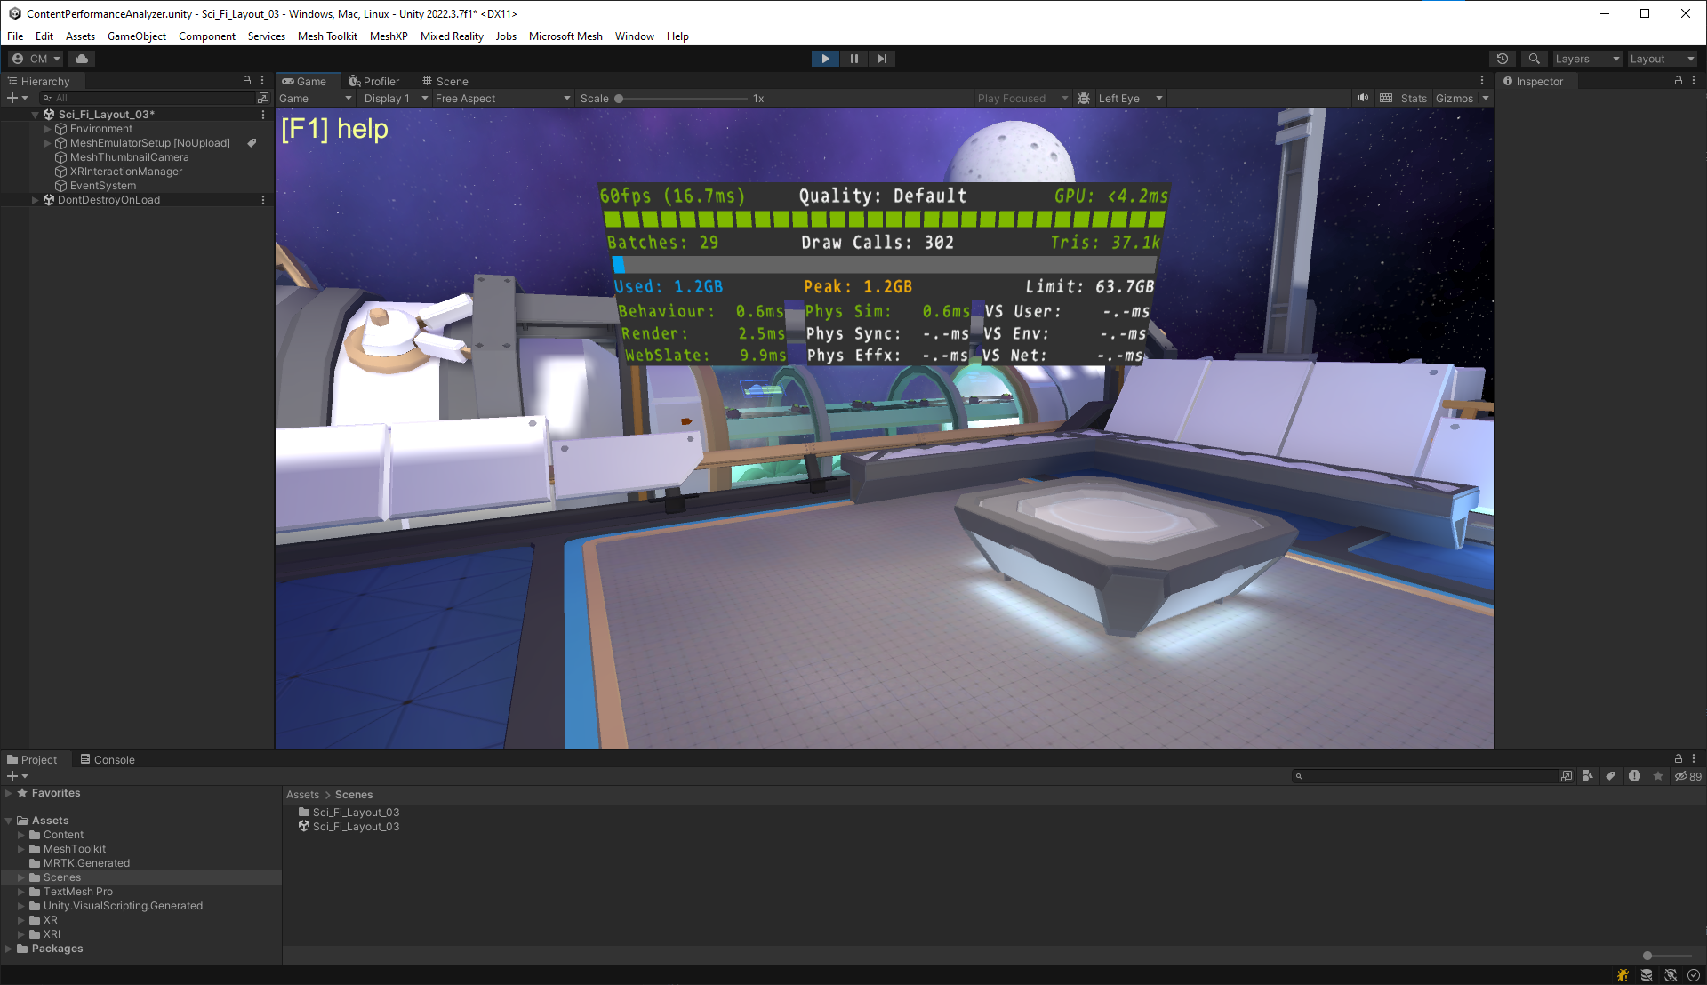Click the Pause button in toolbar
The height and width of the screenshot is (985, 1707).
point(853,58)
